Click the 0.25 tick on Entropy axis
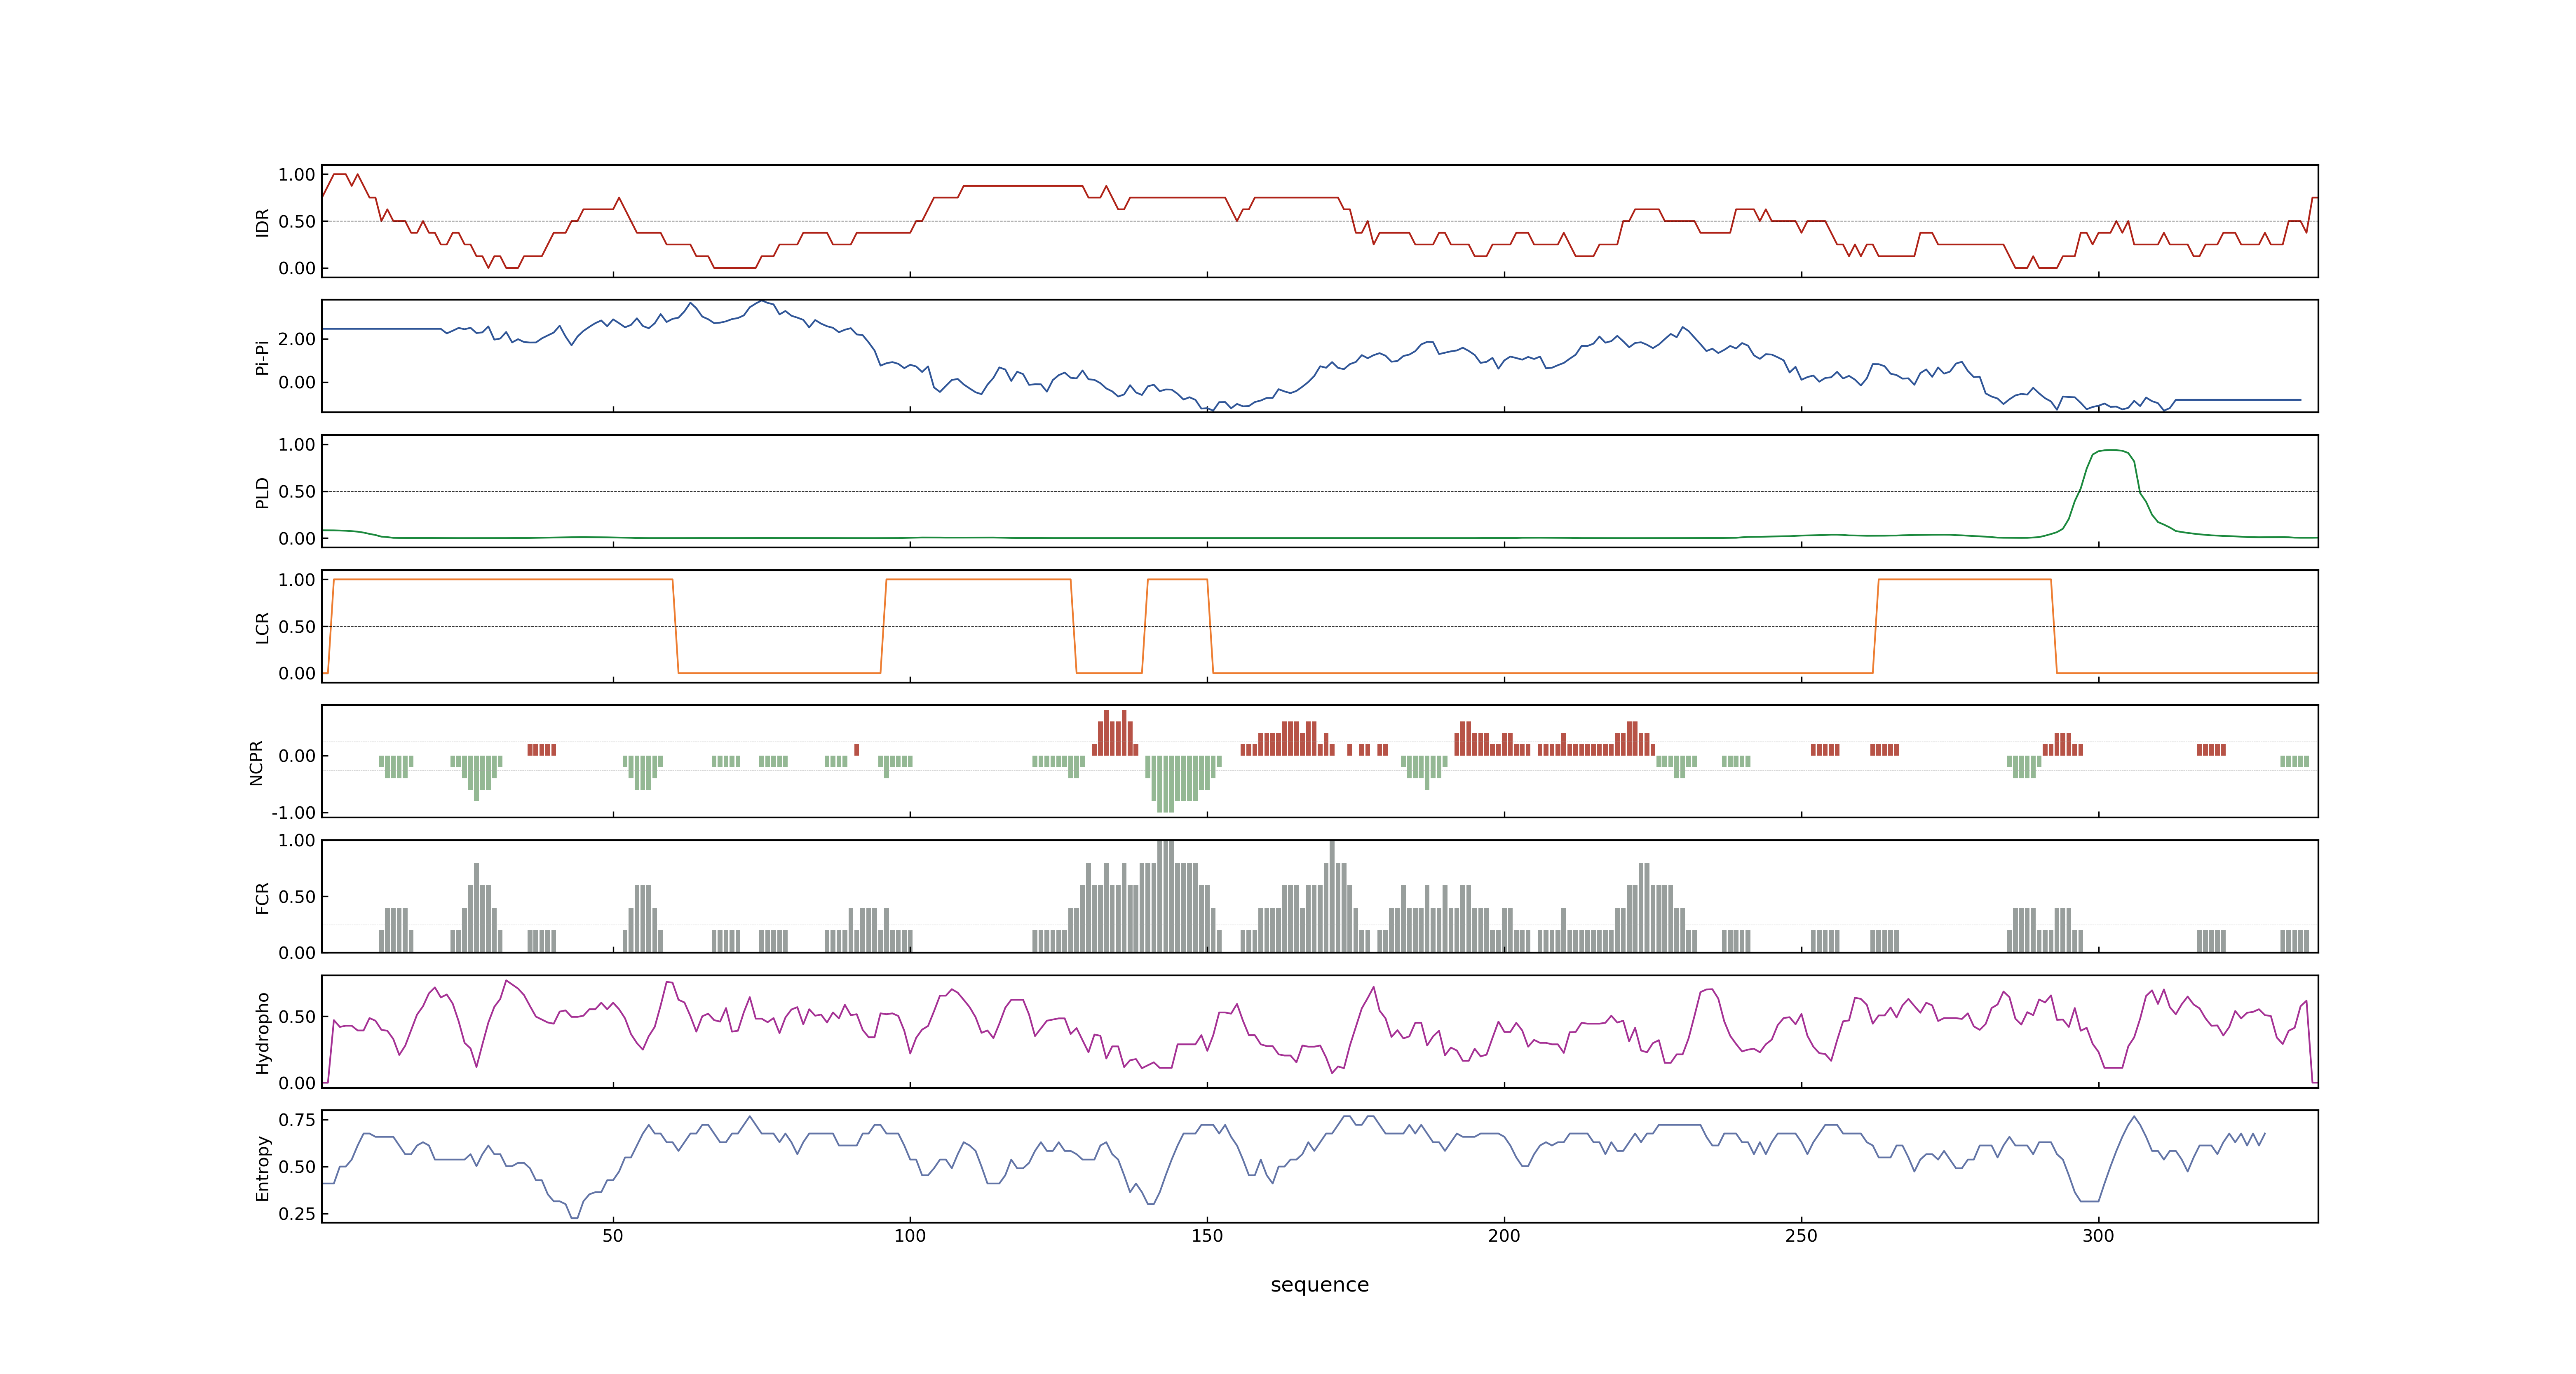The height and width of the screenshot is (1374, 2576). 297,1214
